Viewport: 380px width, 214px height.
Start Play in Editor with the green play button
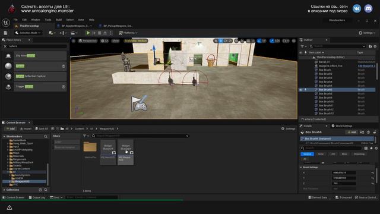pyautogui.click(x=88, y=33)
